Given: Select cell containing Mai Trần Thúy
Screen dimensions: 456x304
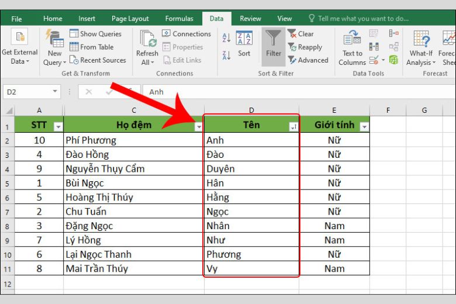Looking at the screenshot, I should pos(134,268).
